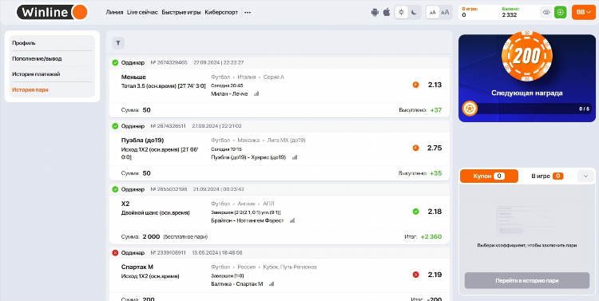The image size is (599, 301).
Task: Click the Спартак М bet title
Action: point(137,267)
